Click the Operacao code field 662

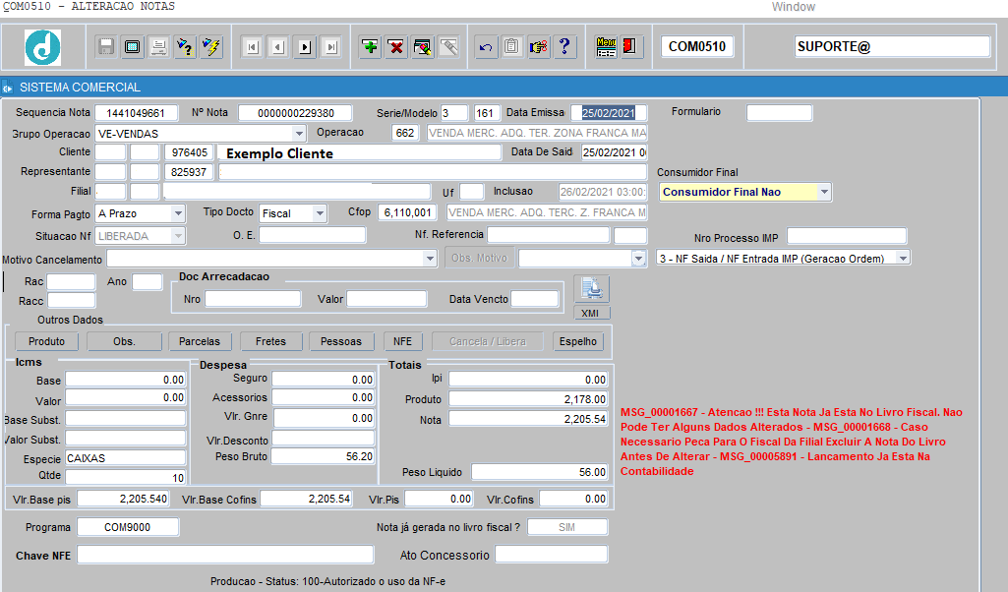pyautogui.click(x=405, y=133)
